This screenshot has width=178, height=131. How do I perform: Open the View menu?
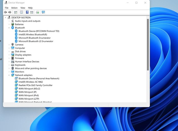23,8
